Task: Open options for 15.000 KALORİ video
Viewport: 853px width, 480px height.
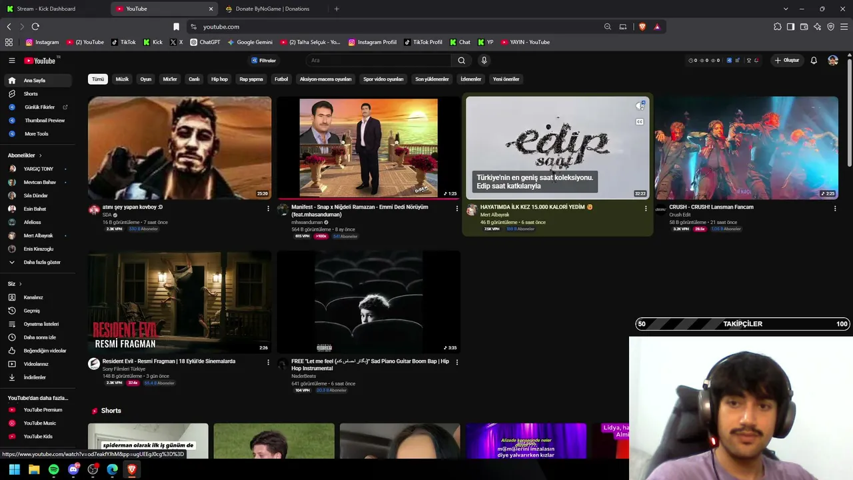Action: (645, 209)
